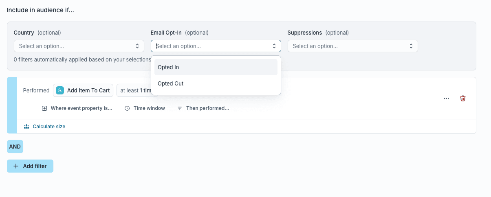Open the three-dot more options menu
This screenshot has height=197, width=491.
point(447,98)
